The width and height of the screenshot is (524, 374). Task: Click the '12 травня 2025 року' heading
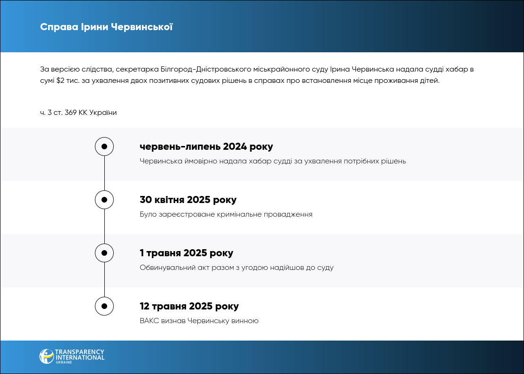pos(189,306)
